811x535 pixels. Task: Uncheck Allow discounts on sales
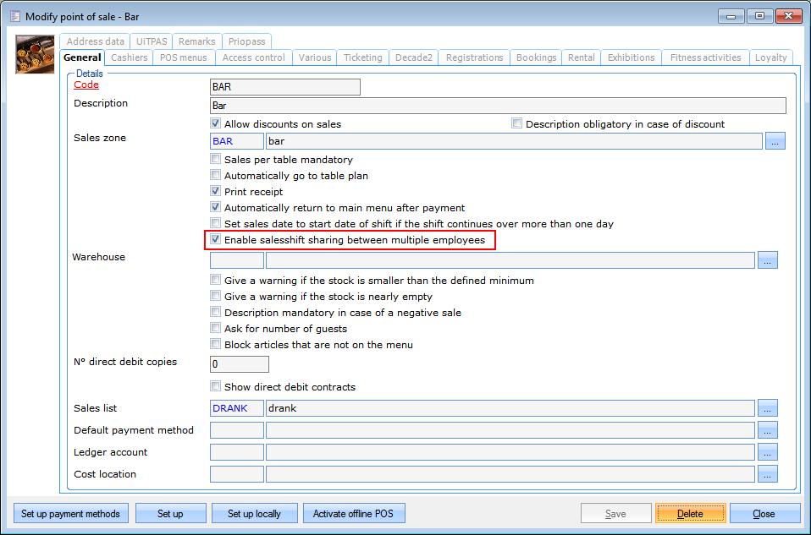[216, 124]
